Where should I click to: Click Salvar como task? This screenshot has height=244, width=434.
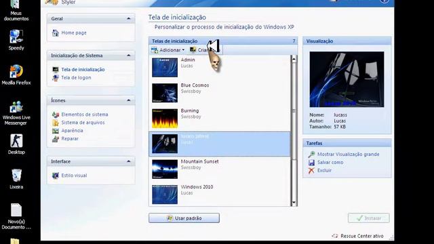click(330, 163)
